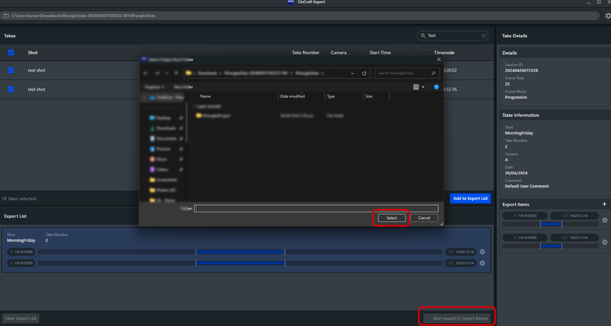Viewport: 611px width, 326px height.
Task: Clear the Test search with the X icon
Action: point(483,36)
